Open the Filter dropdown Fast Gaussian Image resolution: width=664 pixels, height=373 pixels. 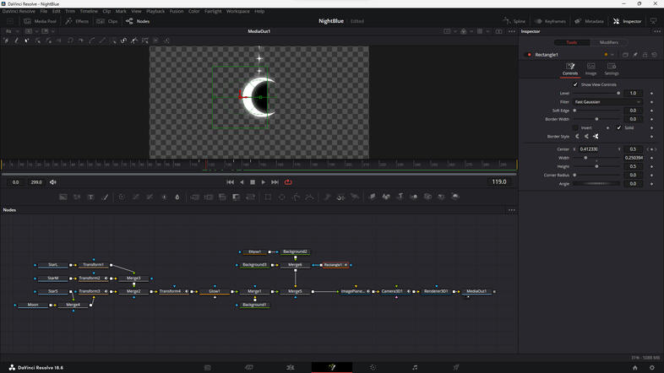[x=607, y=102]
